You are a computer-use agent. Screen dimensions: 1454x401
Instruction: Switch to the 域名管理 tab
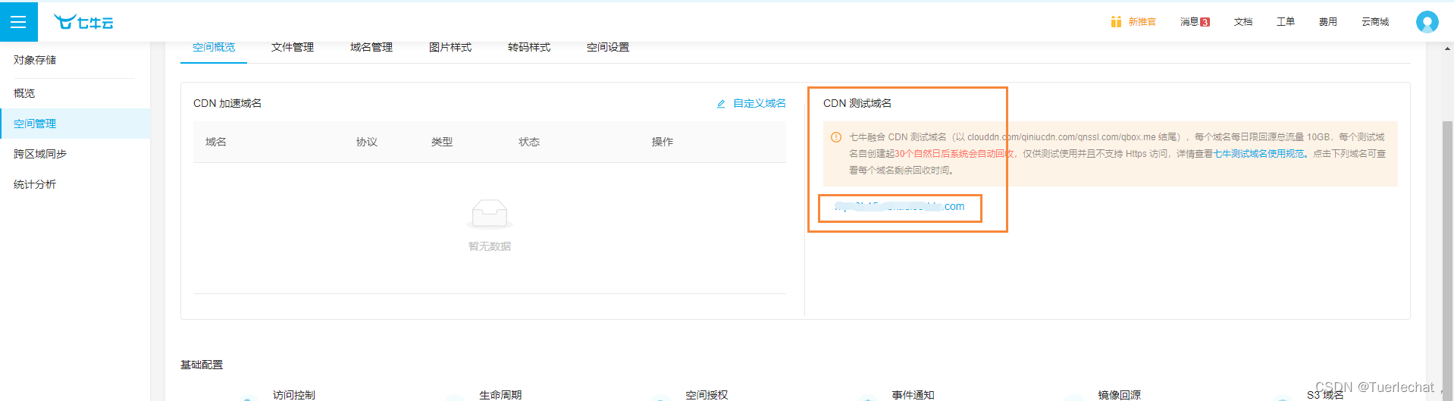pos(371,47)
